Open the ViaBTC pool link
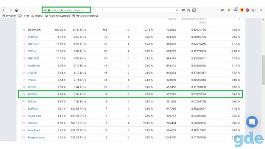The image size is (265, 149). coord(32,73)
